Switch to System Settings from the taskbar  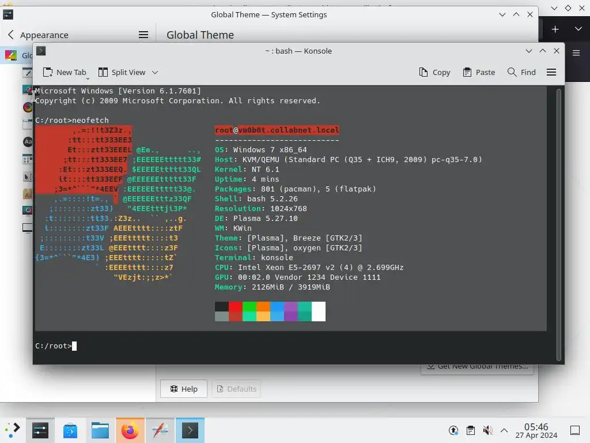point(40,430)
